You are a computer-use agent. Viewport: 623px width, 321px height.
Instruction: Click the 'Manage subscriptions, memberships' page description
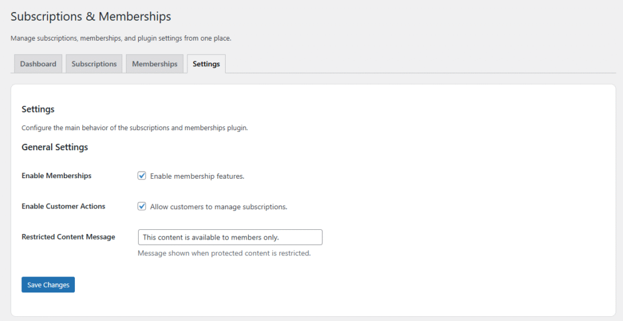tap(120, 38)
